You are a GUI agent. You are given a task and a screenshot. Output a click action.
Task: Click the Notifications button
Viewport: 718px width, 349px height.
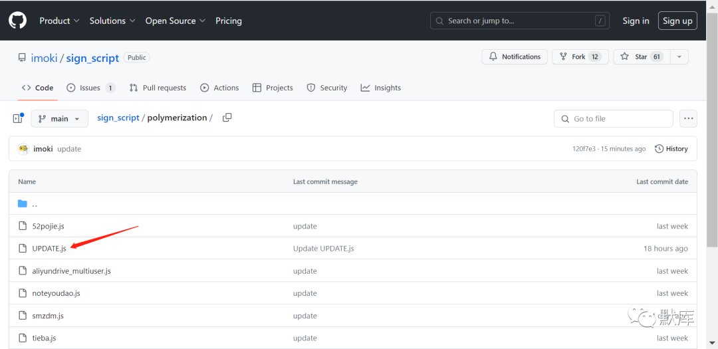pyautogui.click(x=514, y=57)
